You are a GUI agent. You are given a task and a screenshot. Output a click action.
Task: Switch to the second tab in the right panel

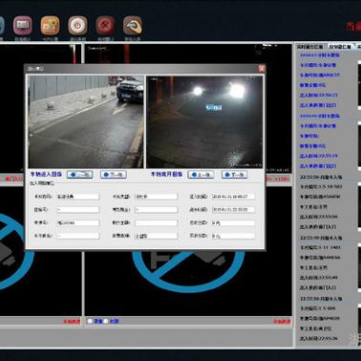coord(340,47)
